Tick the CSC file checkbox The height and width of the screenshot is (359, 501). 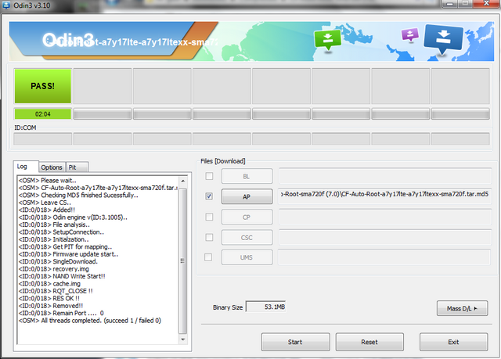(x=209, y=238)
